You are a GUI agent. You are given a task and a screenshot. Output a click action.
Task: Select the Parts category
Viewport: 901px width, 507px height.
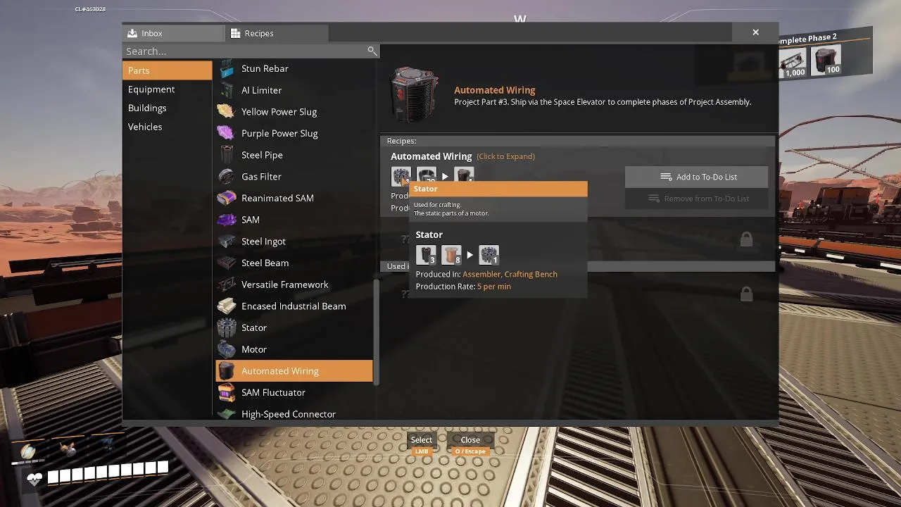click(x=167, y=70)
